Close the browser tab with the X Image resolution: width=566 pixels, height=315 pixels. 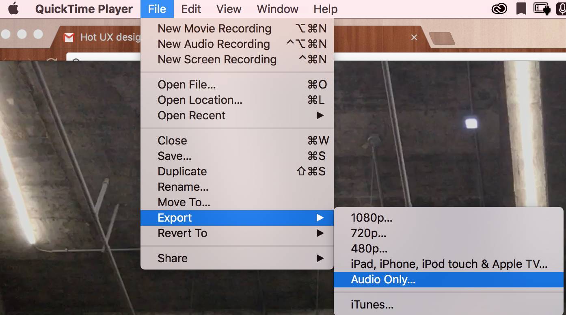(x=414, y=37)
